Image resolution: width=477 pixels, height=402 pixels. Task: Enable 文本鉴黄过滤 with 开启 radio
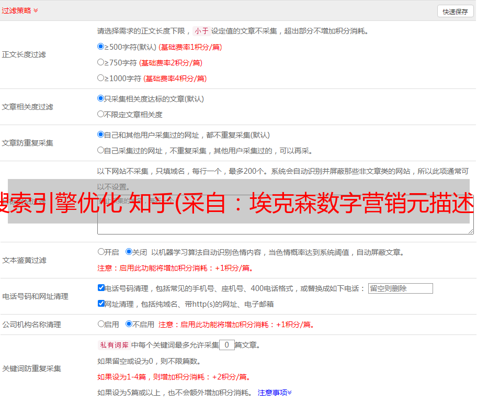(x=101, y=252)
